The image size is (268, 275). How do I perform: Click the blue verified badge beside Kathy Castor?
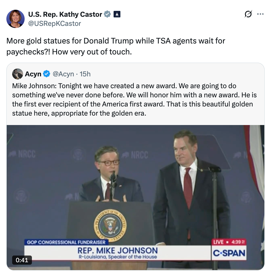click(x=107, y=13)
